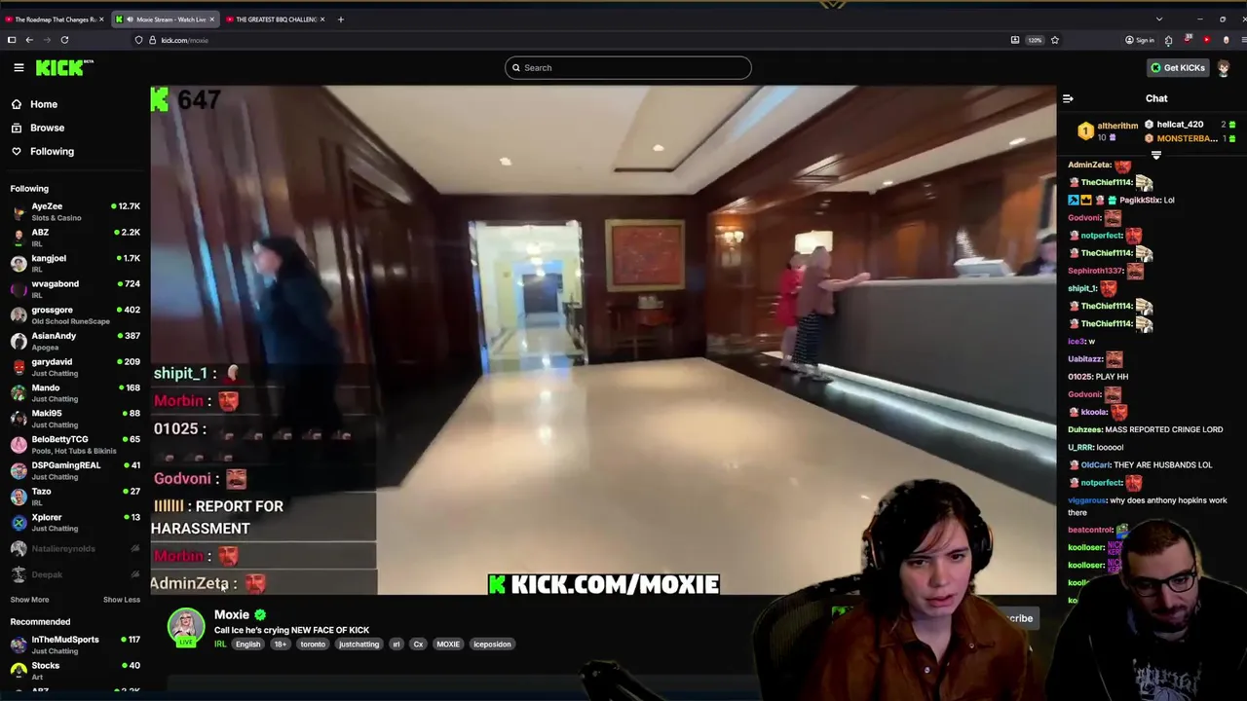This screenshot has width=1247, height=701.
Task: Select grossgore channel avatar
Action: [19, 314]
